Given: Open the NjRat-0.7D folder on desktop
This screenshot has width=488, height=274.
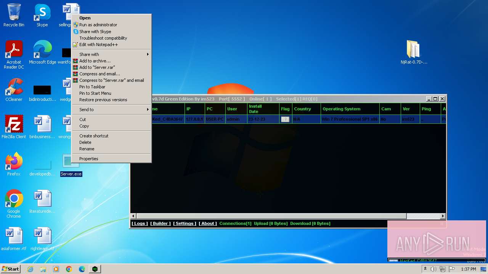Looking at the screenshot, I should (x=414, y=53).
